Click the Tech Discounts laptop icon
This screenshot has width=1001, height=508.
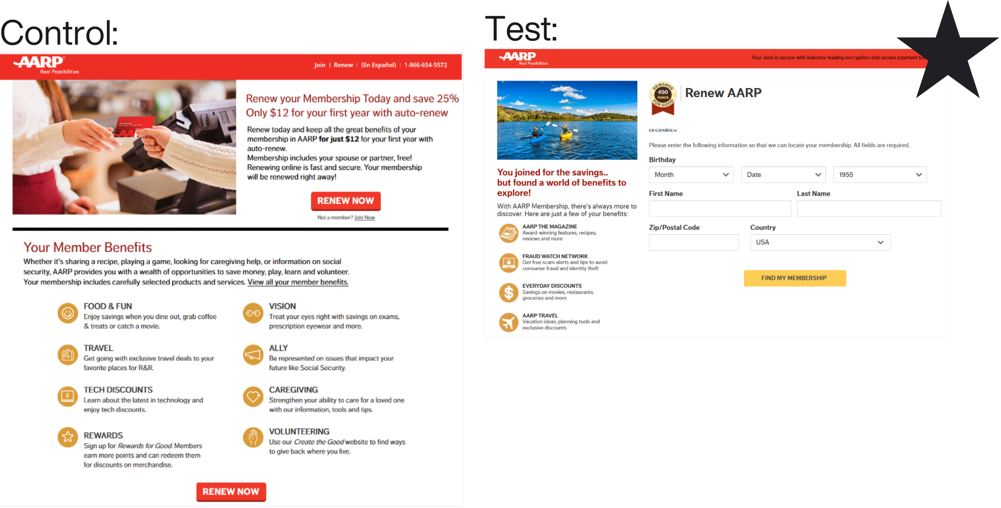pyautogui.click(x=68, y=396)
